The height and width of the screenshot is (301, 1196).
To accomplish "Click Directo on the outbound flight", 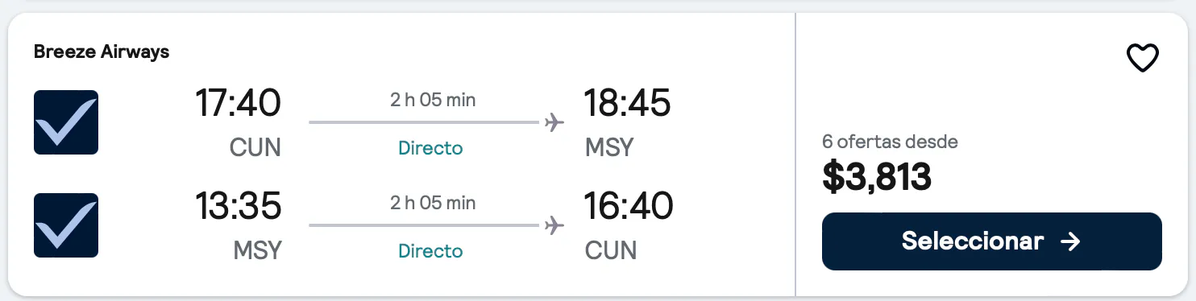I will pyautogui.click(x=431, y=148).
